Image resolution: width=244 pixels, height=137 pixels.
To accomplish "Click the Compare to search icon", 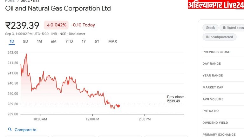I will (10, 130).
